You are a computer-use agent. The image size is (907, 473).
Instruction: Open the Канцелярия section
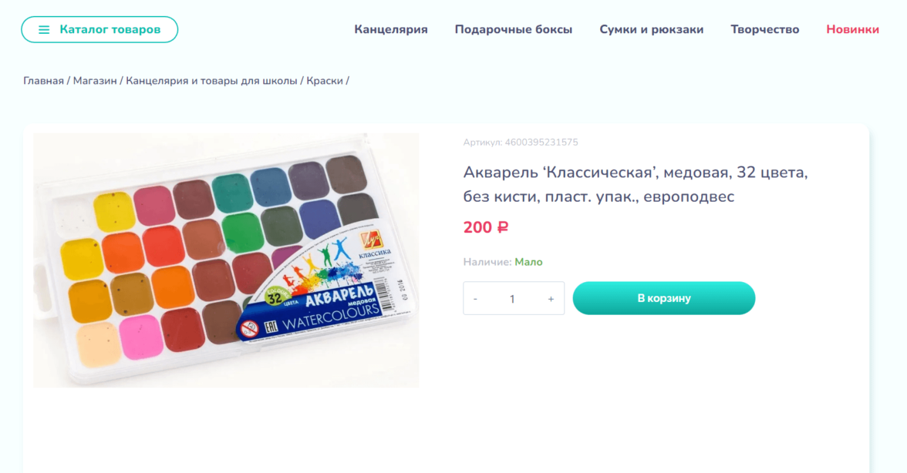point(390,29)
